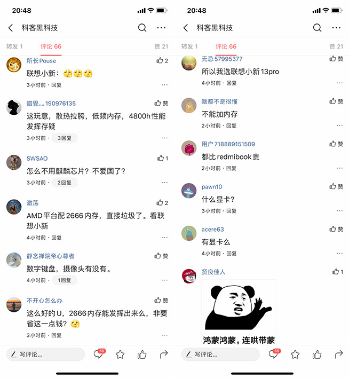Like 贤良佳人's panda meme comment

tap(338, 272)
